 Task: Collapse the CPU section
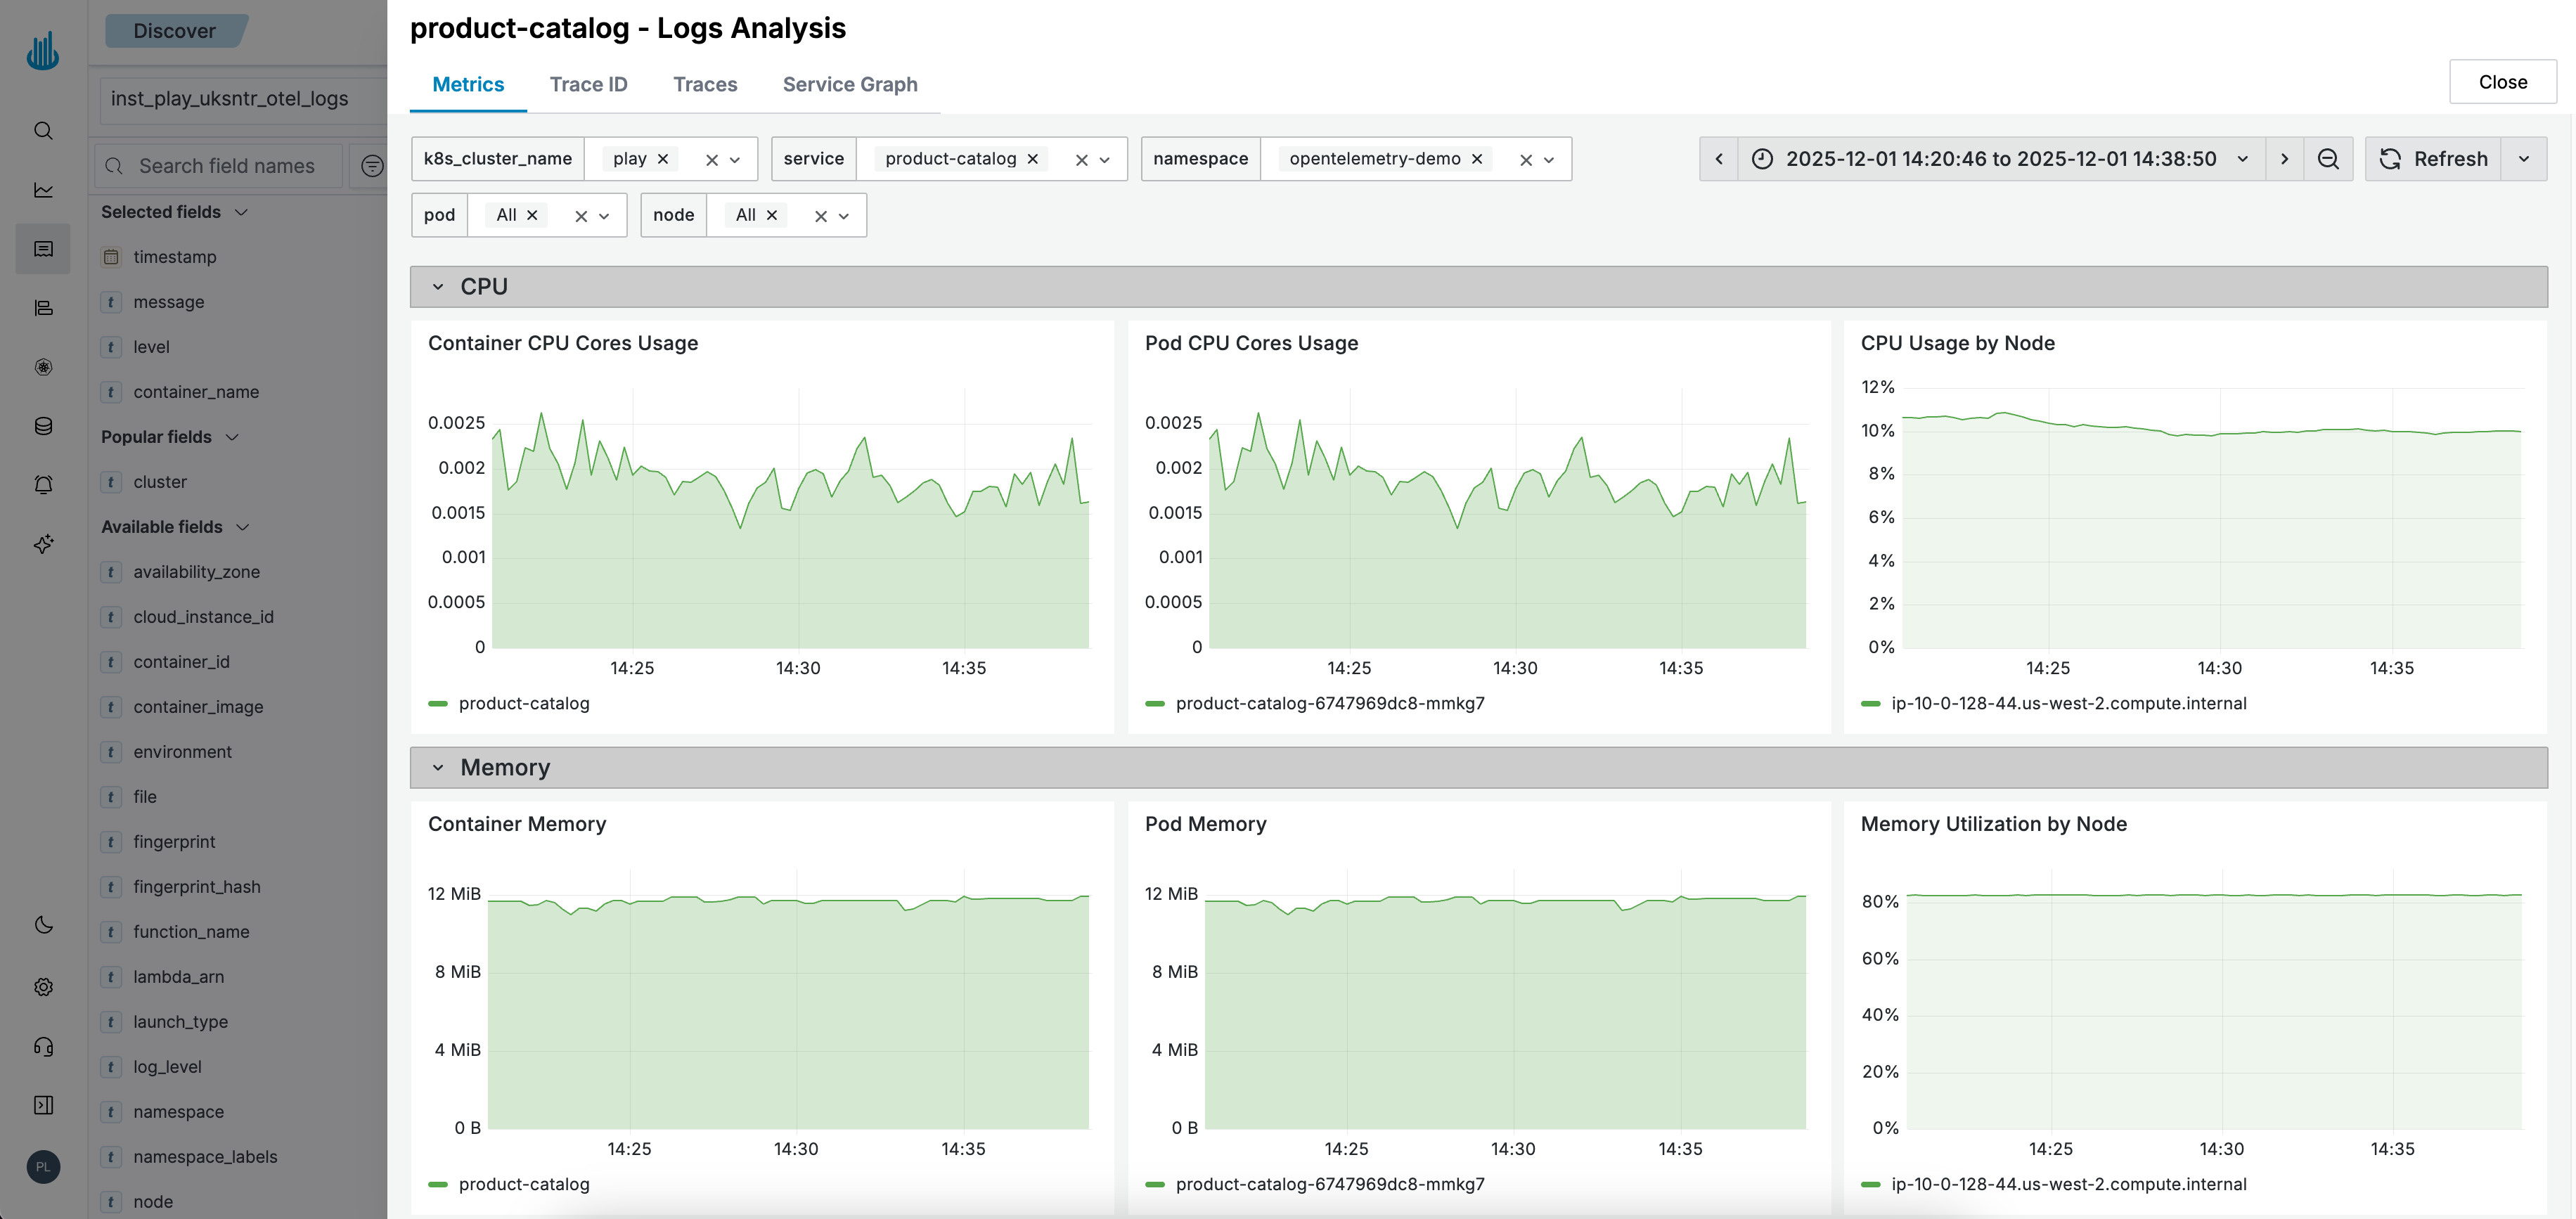tap(437, 286)
